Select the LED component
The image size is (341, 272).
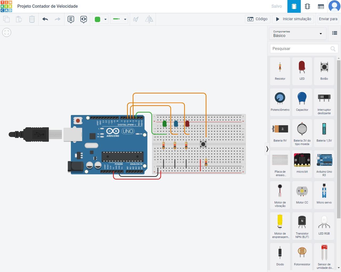click(x=302, y=71)
